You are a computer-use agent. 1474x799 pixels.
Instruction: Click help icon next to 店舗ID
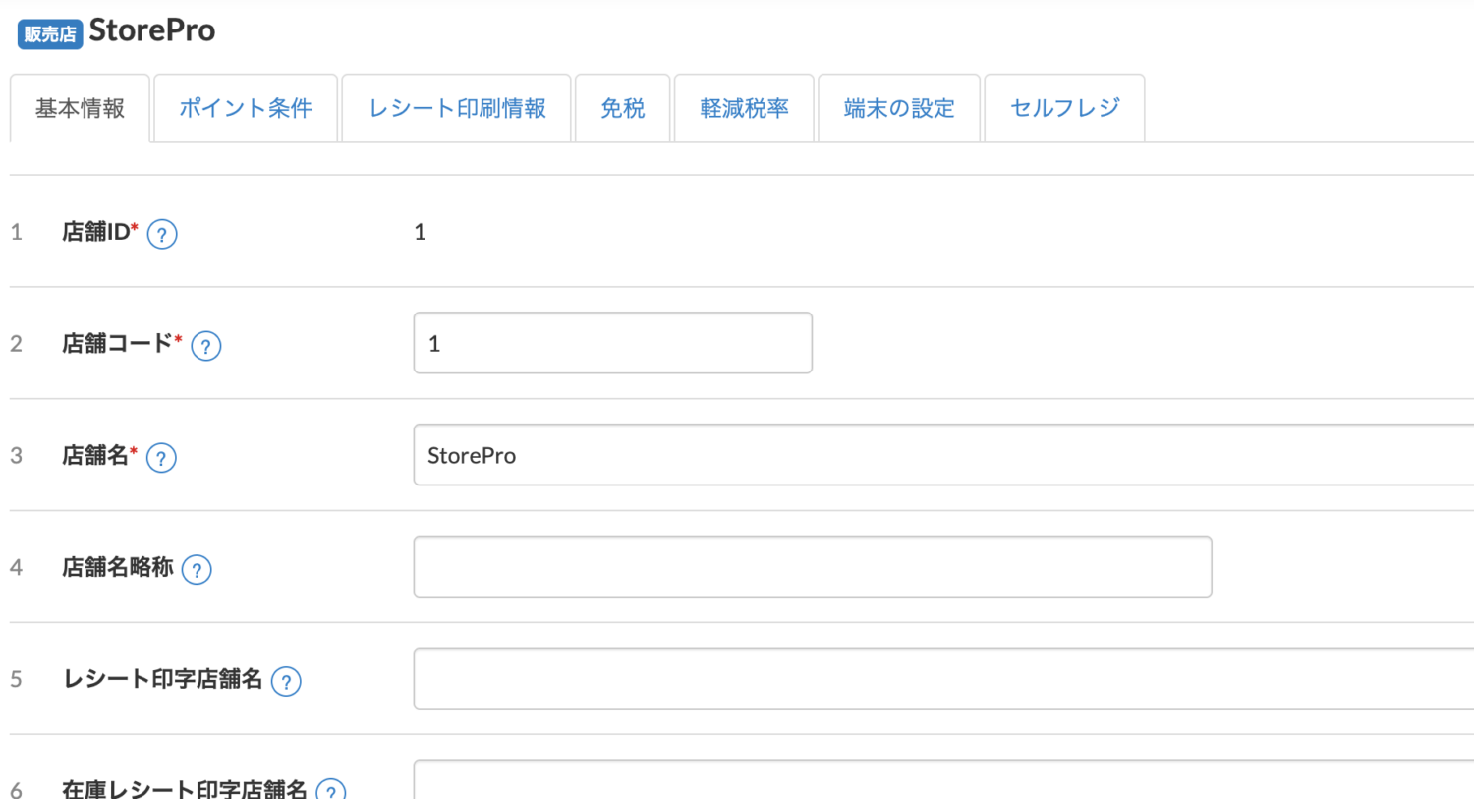click(x=162, y=234)
